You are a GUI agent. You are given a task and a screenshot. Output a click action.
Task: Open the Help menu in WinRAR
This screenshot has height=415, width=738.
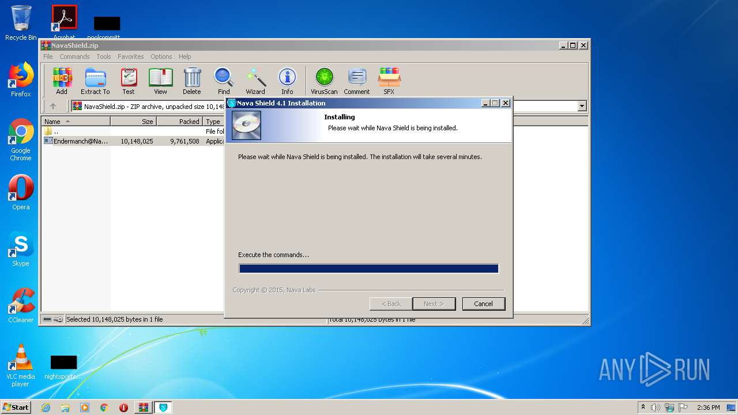click(184, 56)
